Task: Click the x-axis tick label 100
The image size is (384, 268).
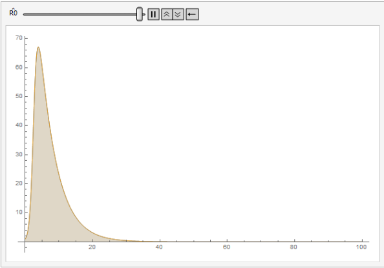Action: pyautogui.click(x=361, y=247)
